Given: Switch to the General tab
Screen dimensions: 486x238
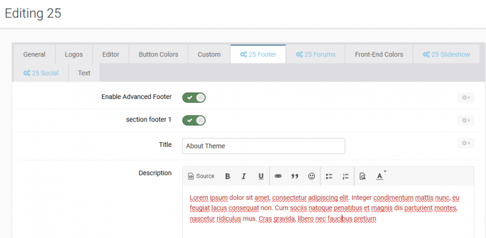Looking at the screenshot, I should coord(34,54).
